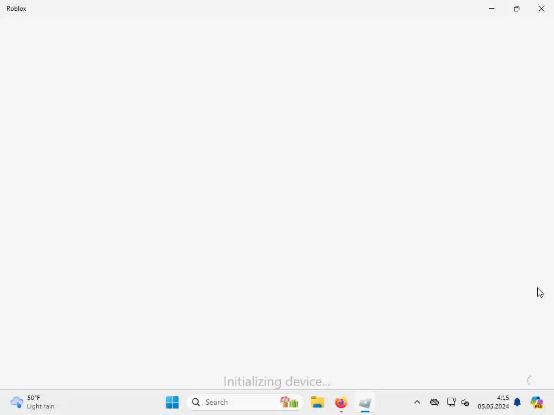Launch Copilot preview from the taskbar
This screenshot has height=415, width=554.
coord(537,402)
